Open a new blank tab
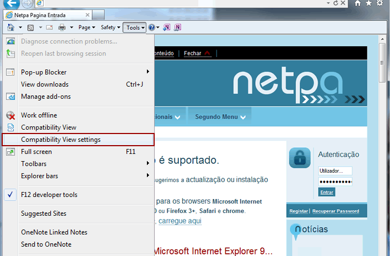The height and width of the screenshot is (256, 390). (x=98, y=15)
